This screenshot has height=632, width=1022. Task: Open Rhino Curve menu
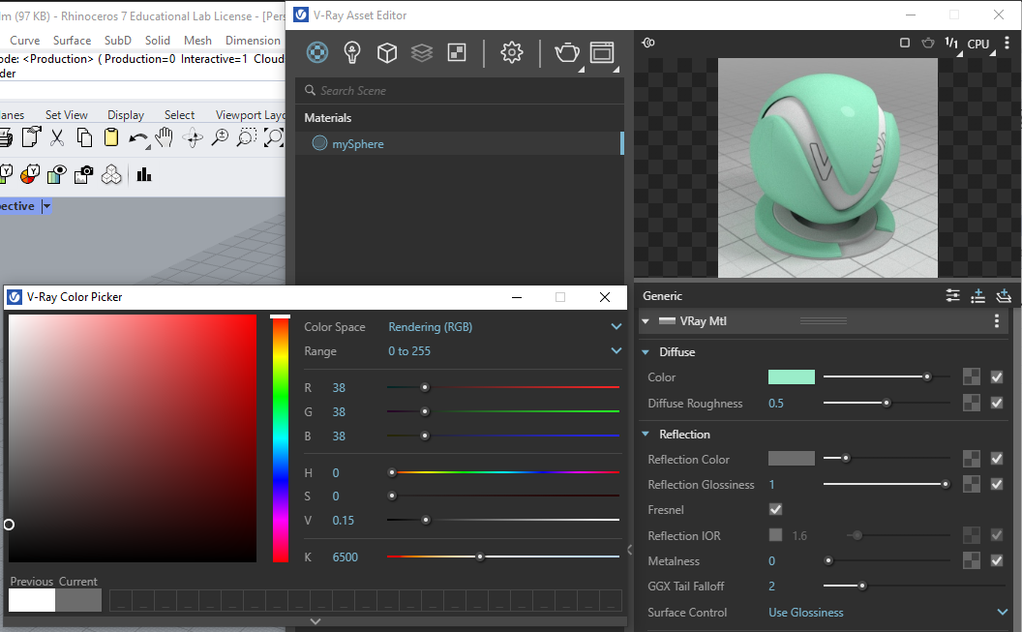pos(25,41)
